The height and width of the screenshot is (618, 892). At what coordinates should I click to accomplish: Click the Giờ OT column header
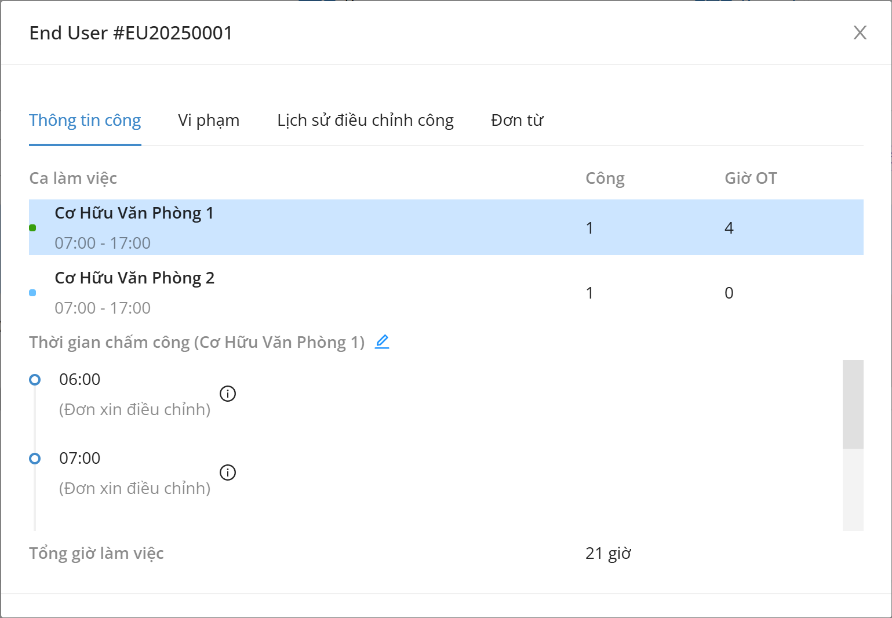(x=751, y=179)
